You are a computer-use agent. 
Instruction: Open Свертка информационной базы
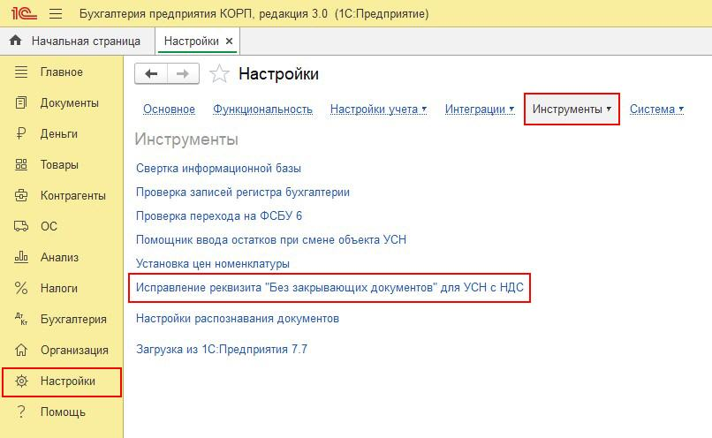coord(218,169)
